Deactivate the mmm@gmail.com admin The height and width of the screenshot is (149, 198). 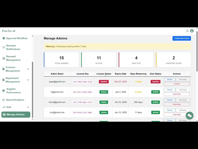(177, 104)
